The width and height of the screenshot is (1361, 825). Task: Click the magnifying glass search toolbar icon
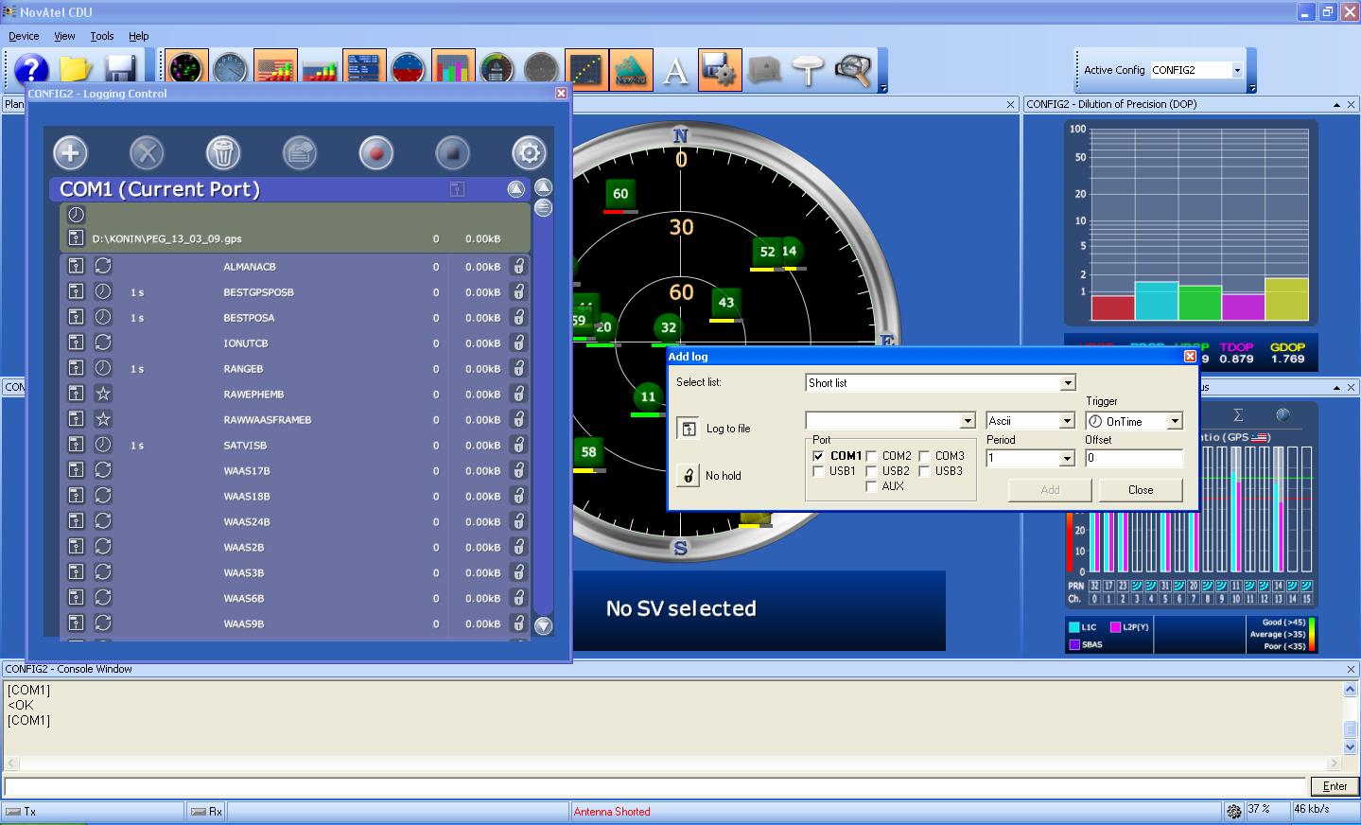853,70
